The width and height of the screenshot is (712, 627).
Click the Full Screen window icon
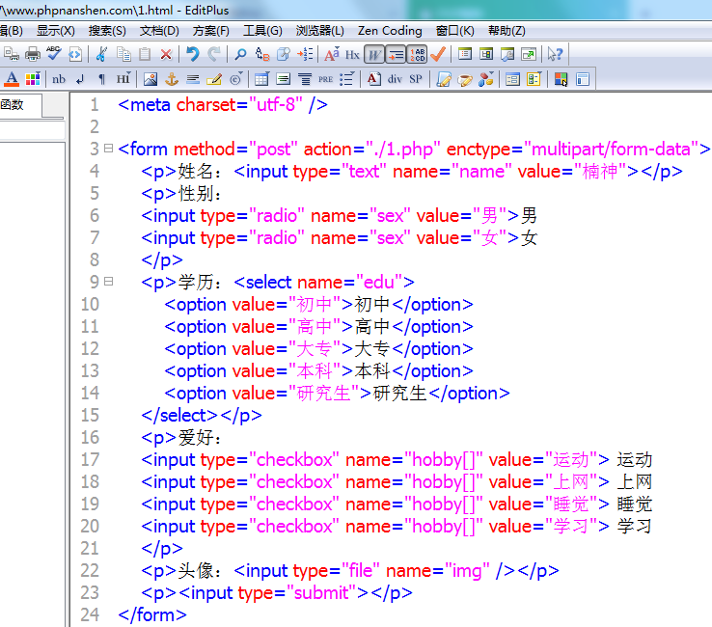(529, 54)
